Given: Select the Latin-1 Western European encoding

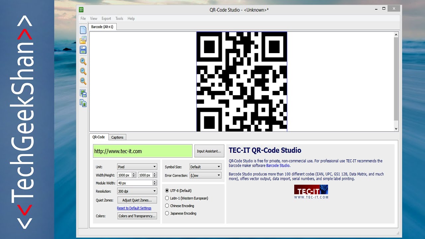Looking at the screenshot, I should tap(167, 198).
